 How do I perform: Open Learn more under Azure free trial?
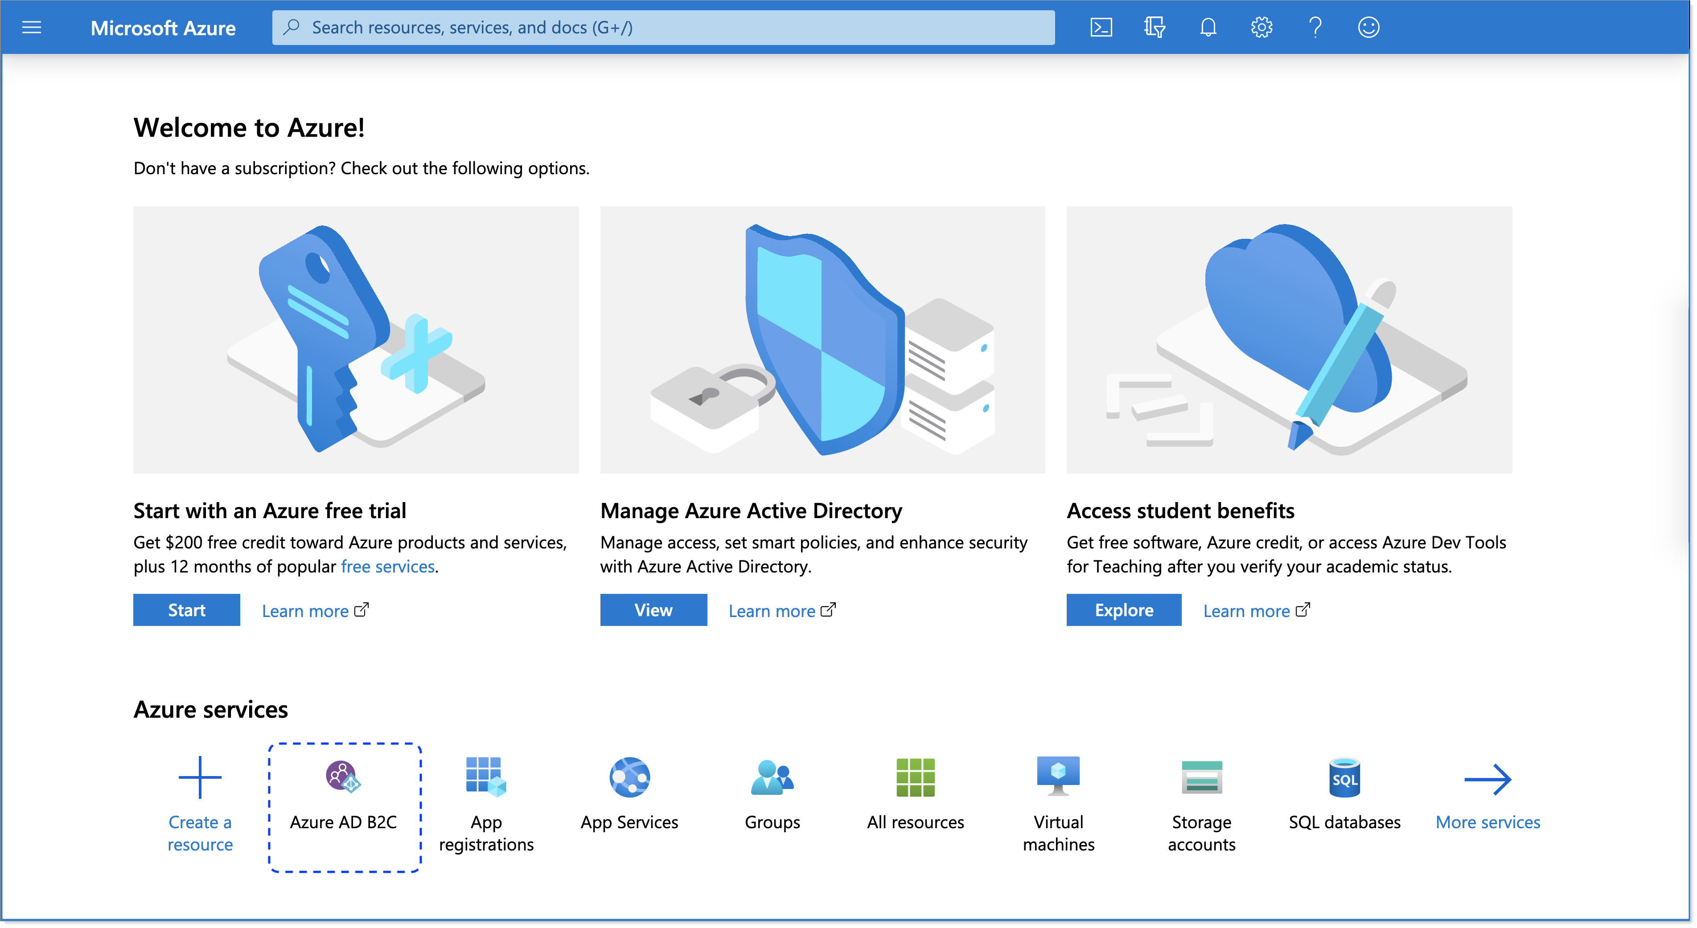coord(315,610)
